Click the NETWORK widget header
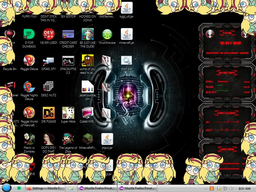This screenshot has width=256, height=192. [226, 113]
